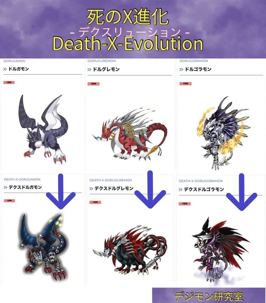Click the double chevron beside デクスドルガモン
The image size is (266, 303).
[x=6, y=187]
